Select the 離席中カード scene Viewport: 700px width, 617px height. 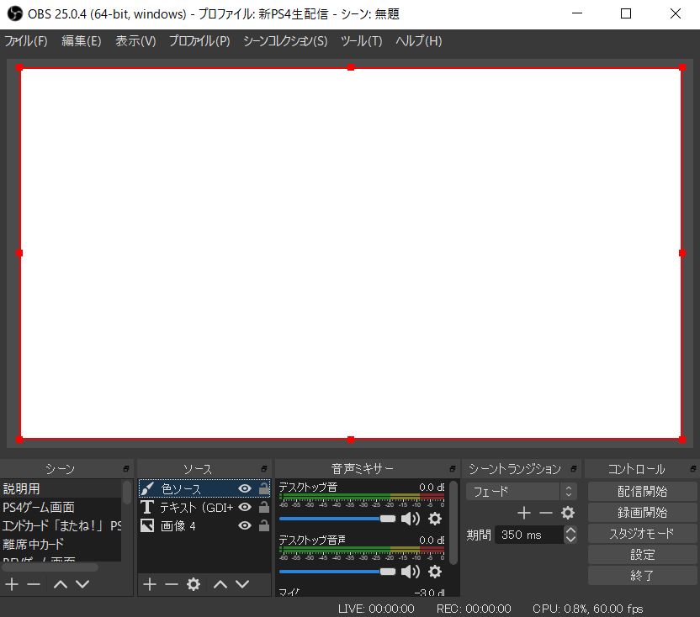[61, 544]
